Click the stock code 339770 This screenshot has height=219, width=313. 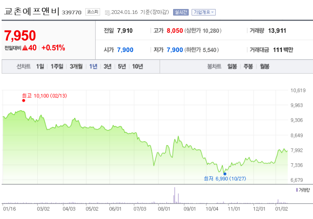click(x=71, y=13)
